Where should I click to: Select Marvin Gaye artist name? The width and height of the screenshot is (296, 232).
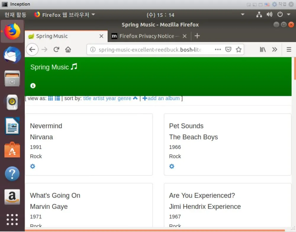[x=49, y=207]
